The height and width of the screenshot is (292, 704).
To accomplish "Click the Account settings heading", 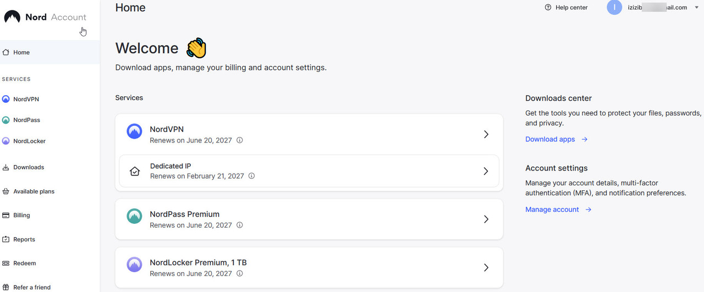I will (x=557, y=168).
